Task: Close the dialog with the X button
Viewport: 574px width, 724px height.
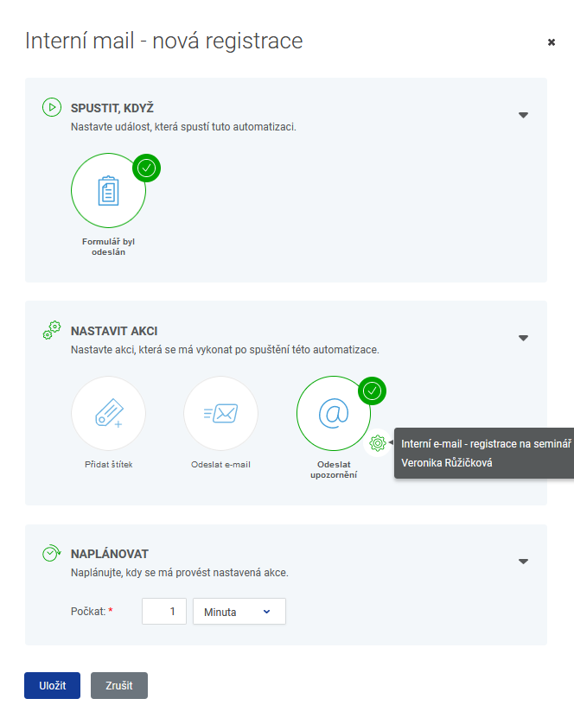Action: coord(552,42)
